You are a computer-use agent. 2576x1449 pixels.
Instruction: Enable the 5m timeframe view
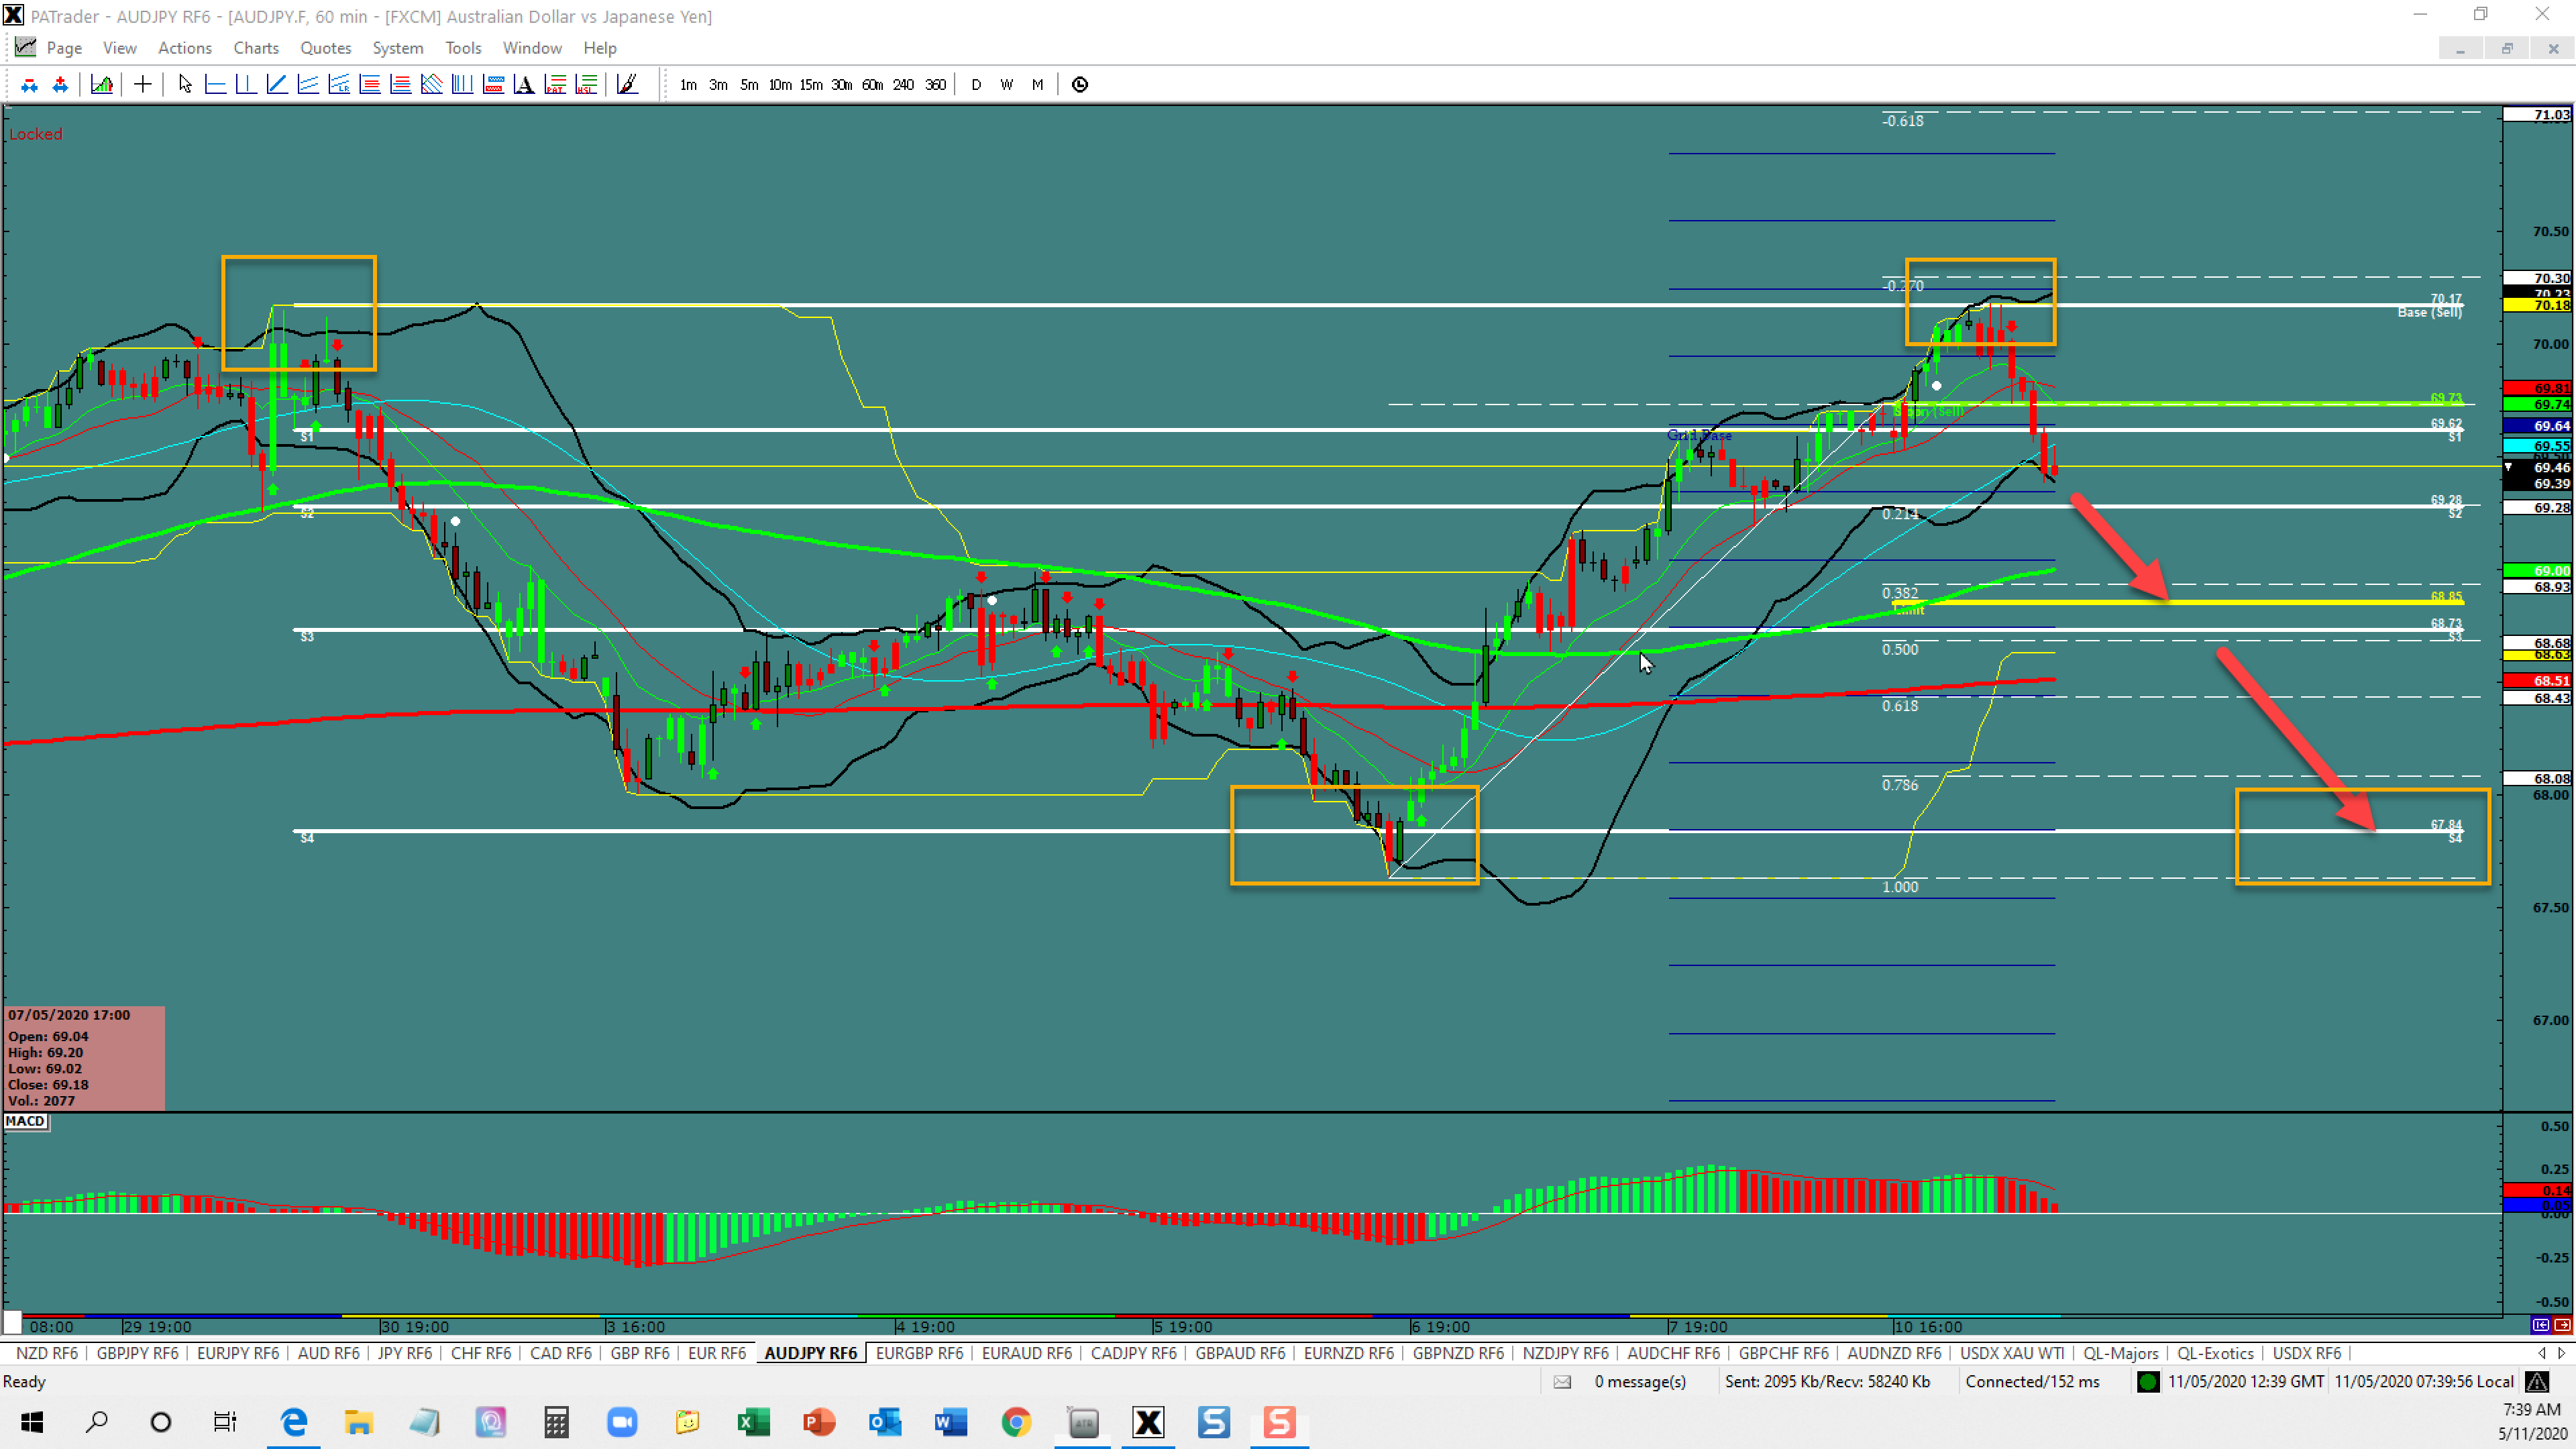(749, 85)
